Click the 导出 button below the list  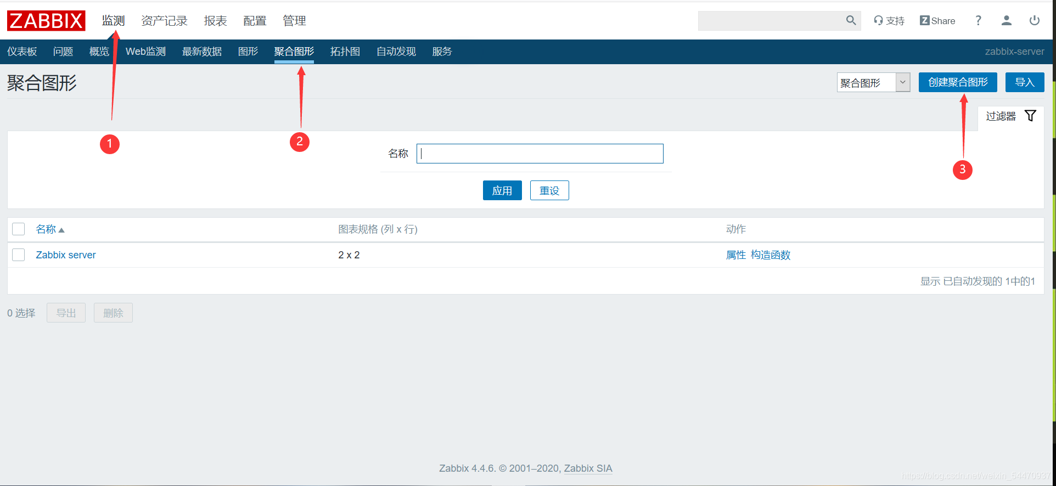tap(66, 313)
